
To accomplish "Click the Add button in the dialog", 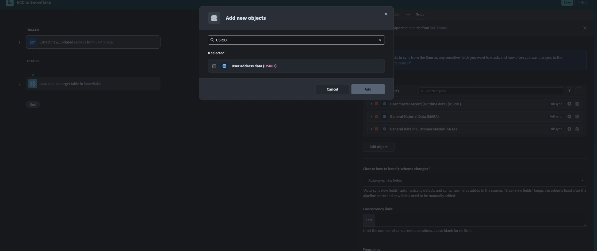I will point(368,89).
